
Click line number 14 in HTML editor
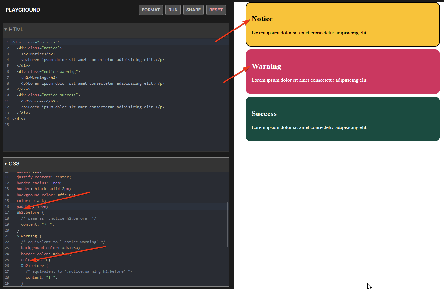tap(7, 118)
